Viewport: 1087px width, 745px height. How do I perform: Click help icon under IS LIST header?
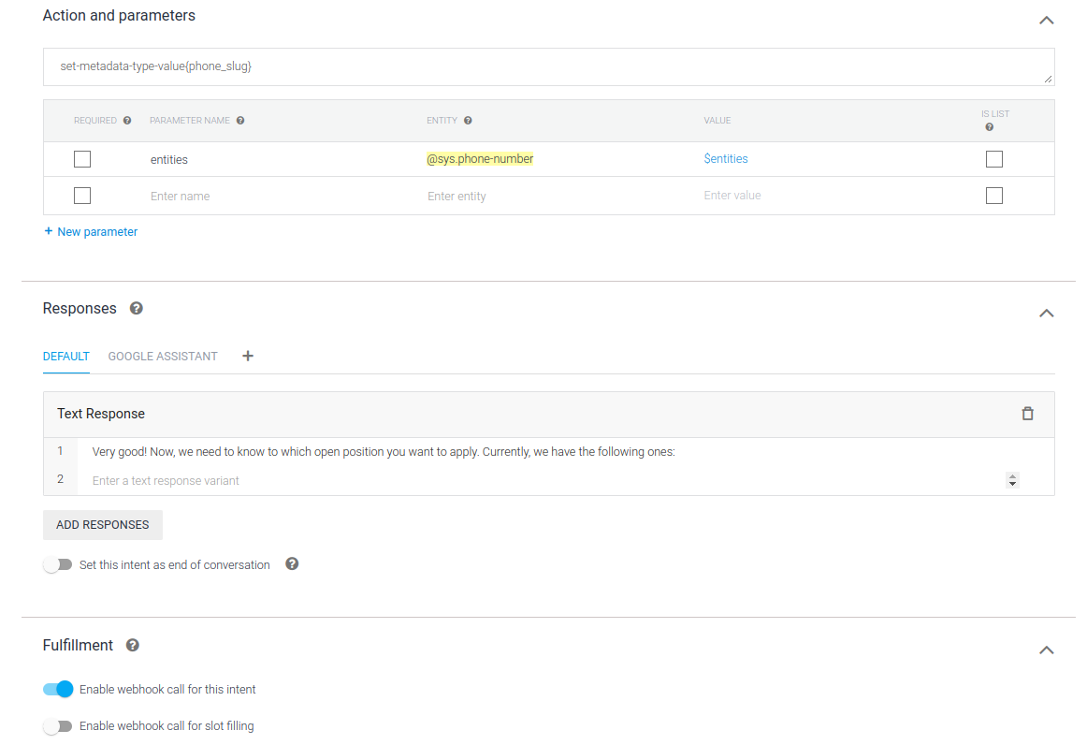[x=990, y=127]
